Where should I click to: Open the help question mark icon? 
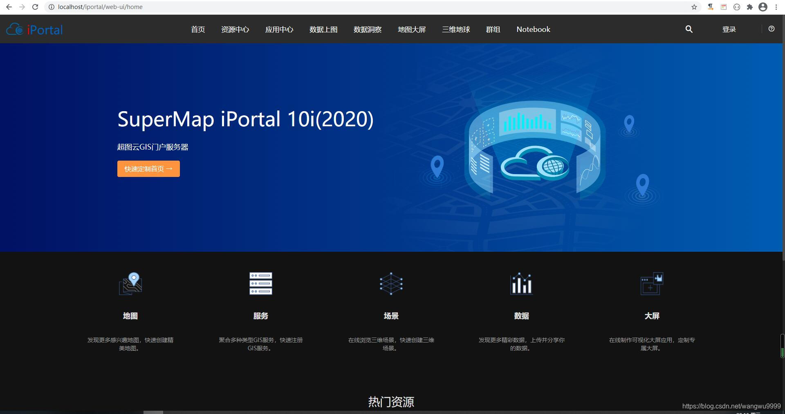coord(772,29)
